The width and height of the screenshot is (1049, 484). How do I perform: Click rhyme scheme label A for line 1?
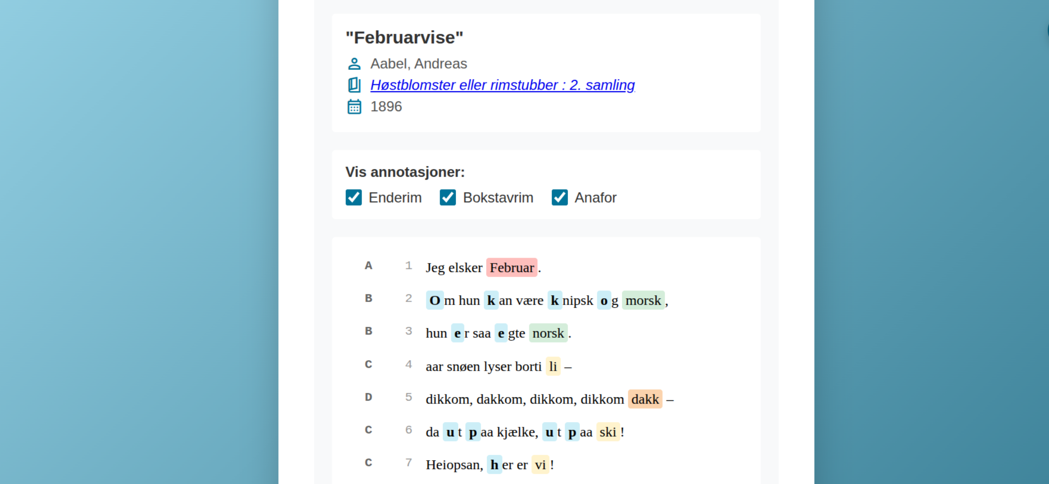coord(368,266)
